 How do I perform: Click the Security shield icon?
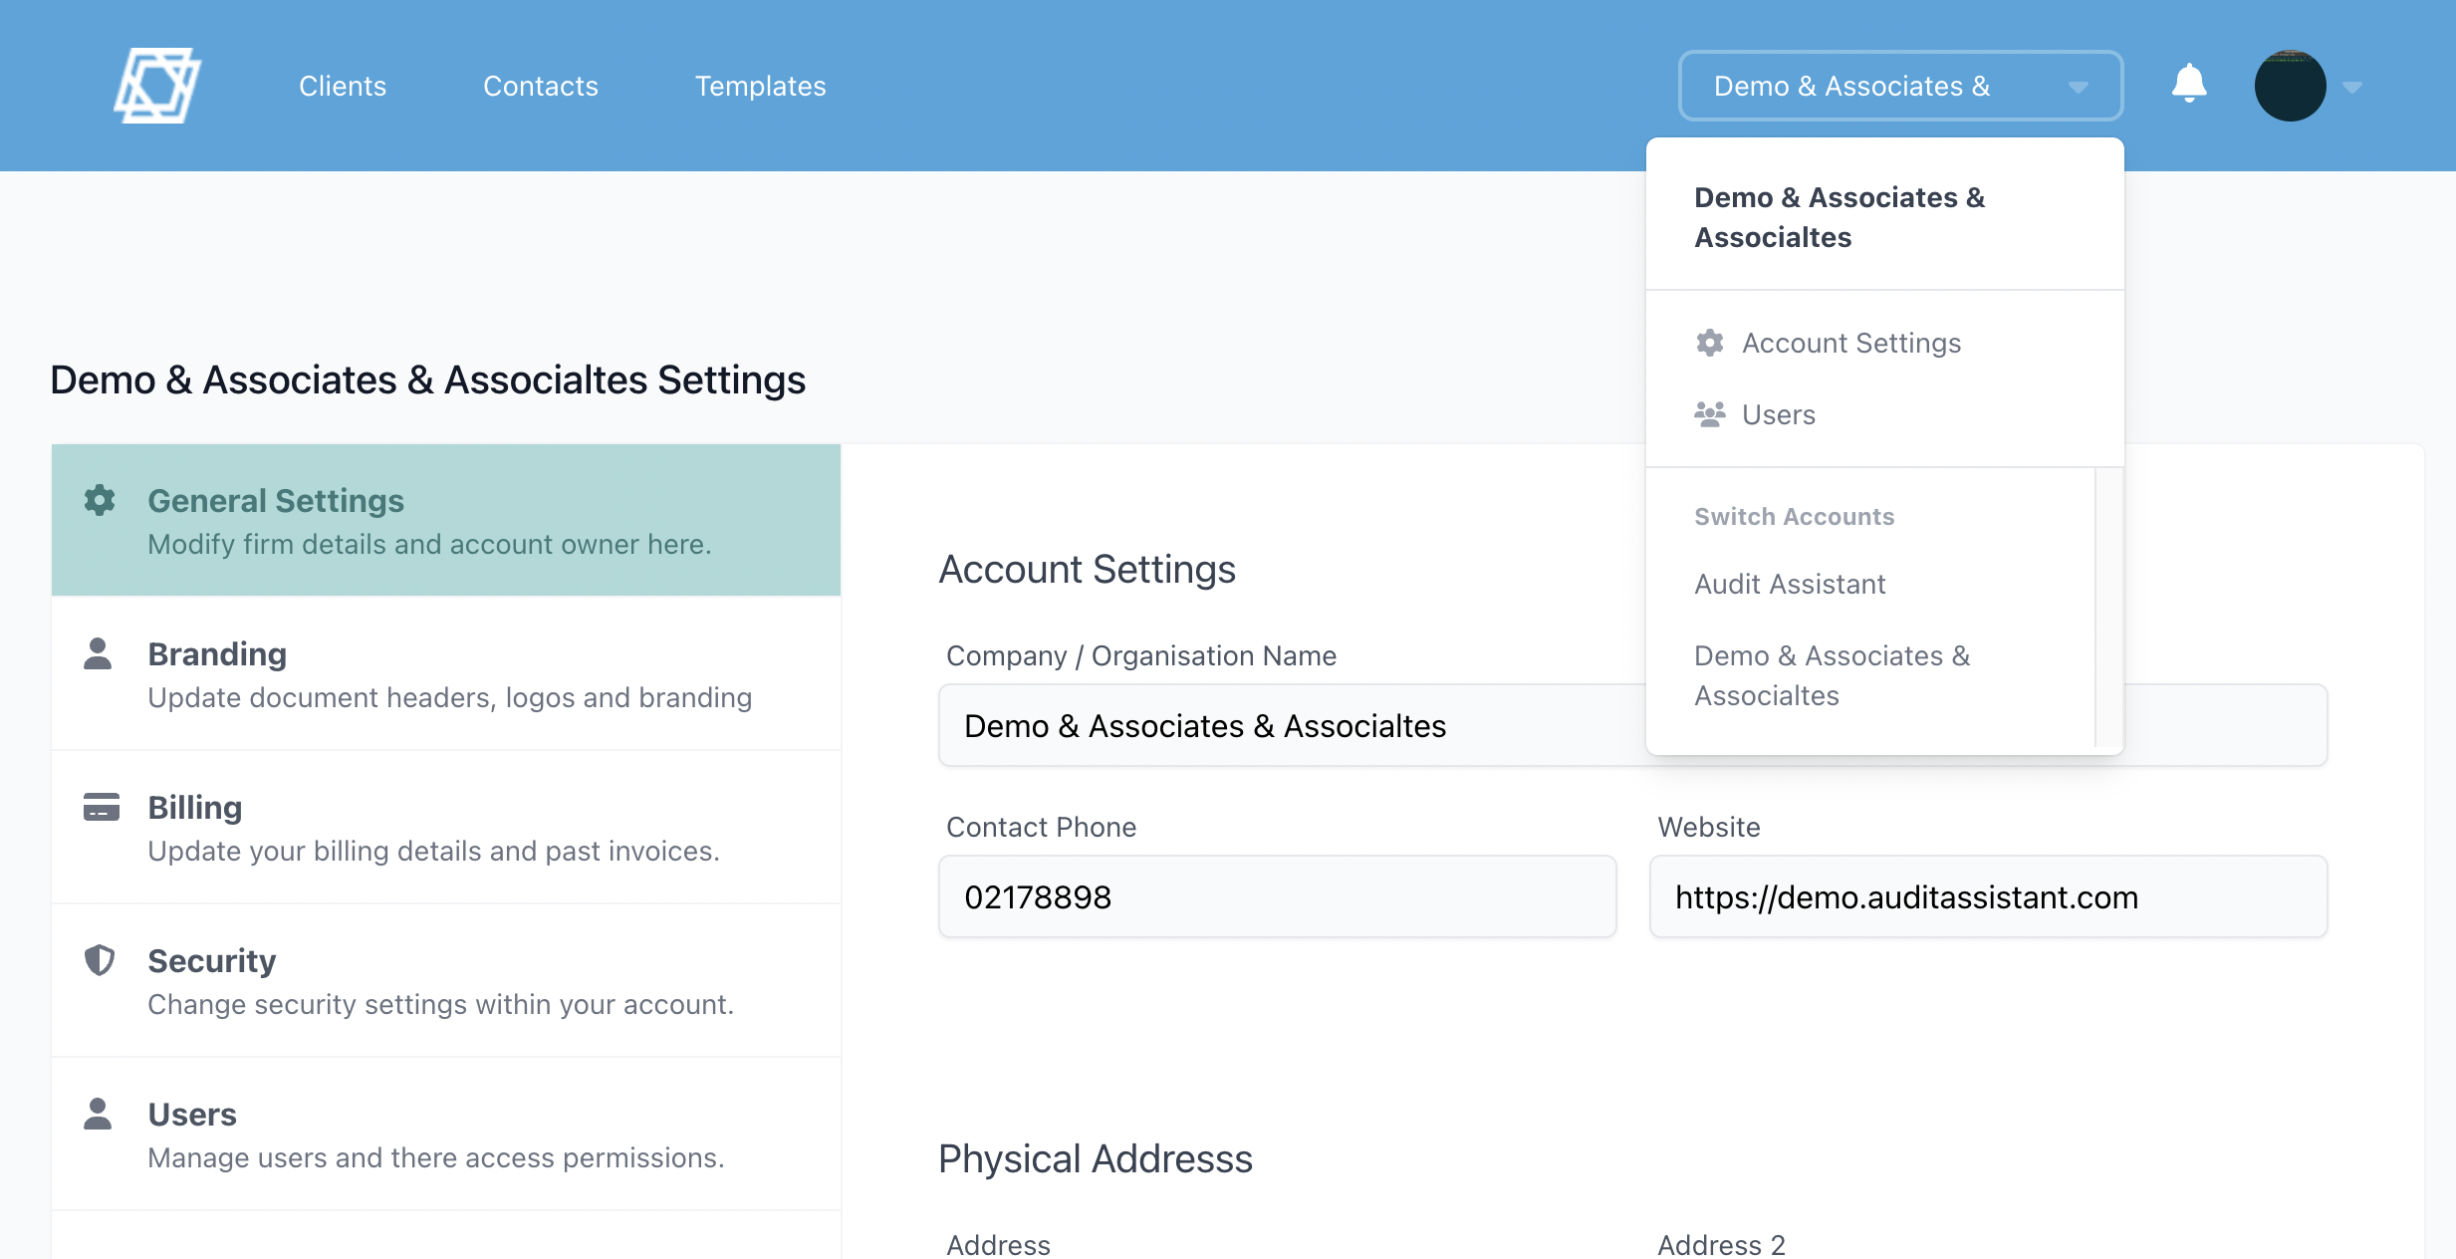[x=100, y=960]
